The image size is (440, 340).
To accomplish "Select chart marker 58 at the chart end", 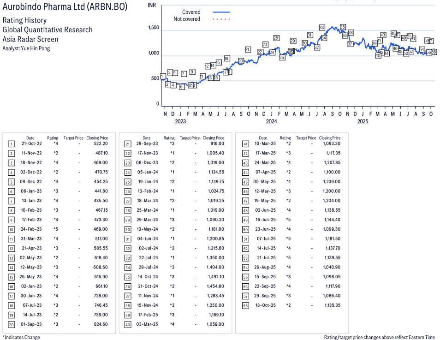I will (434, 52).
